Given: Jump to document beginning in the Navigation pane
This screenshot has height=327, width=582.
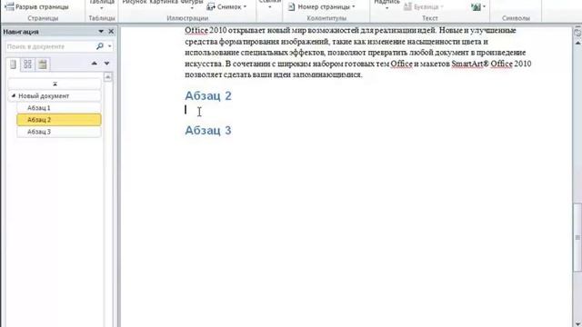Looking at the screenshot, I should [55, 84].
